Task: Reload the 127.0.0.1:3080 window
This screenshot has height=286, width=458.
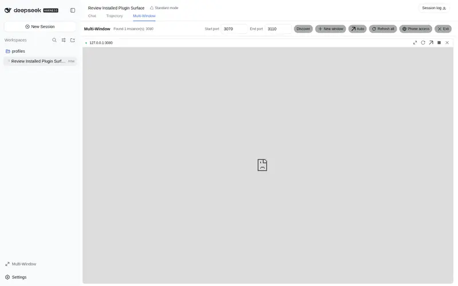Action: (x=423, y=42)
